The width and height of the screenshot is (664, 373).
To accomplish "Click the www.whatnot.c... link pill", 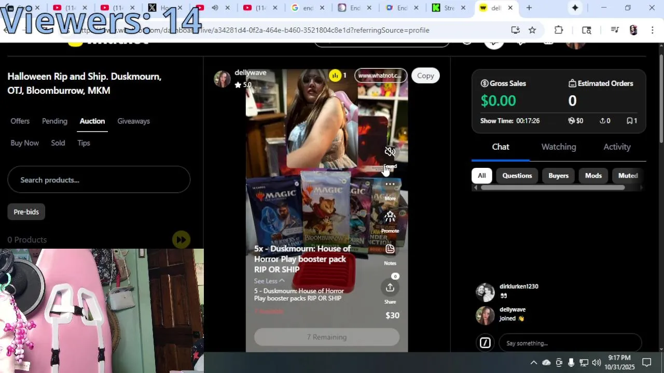I will (380, 76).
